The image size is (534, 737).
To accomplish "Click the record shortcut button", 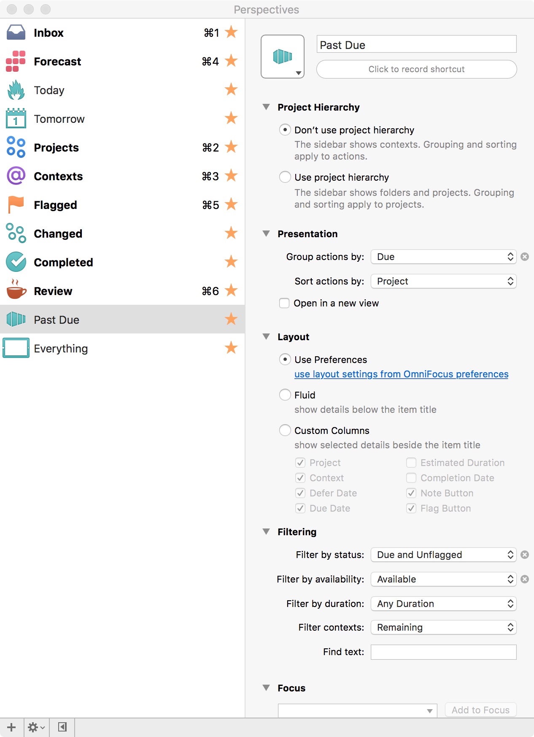I will pyautogui.click(x=416, y=69).
